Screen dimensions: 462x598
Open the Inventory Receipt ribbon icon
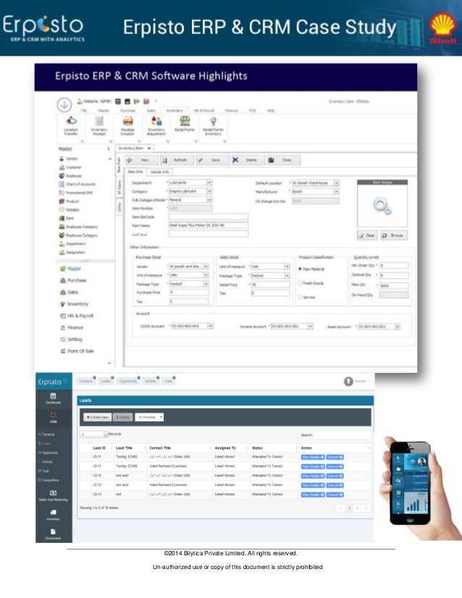99,125
